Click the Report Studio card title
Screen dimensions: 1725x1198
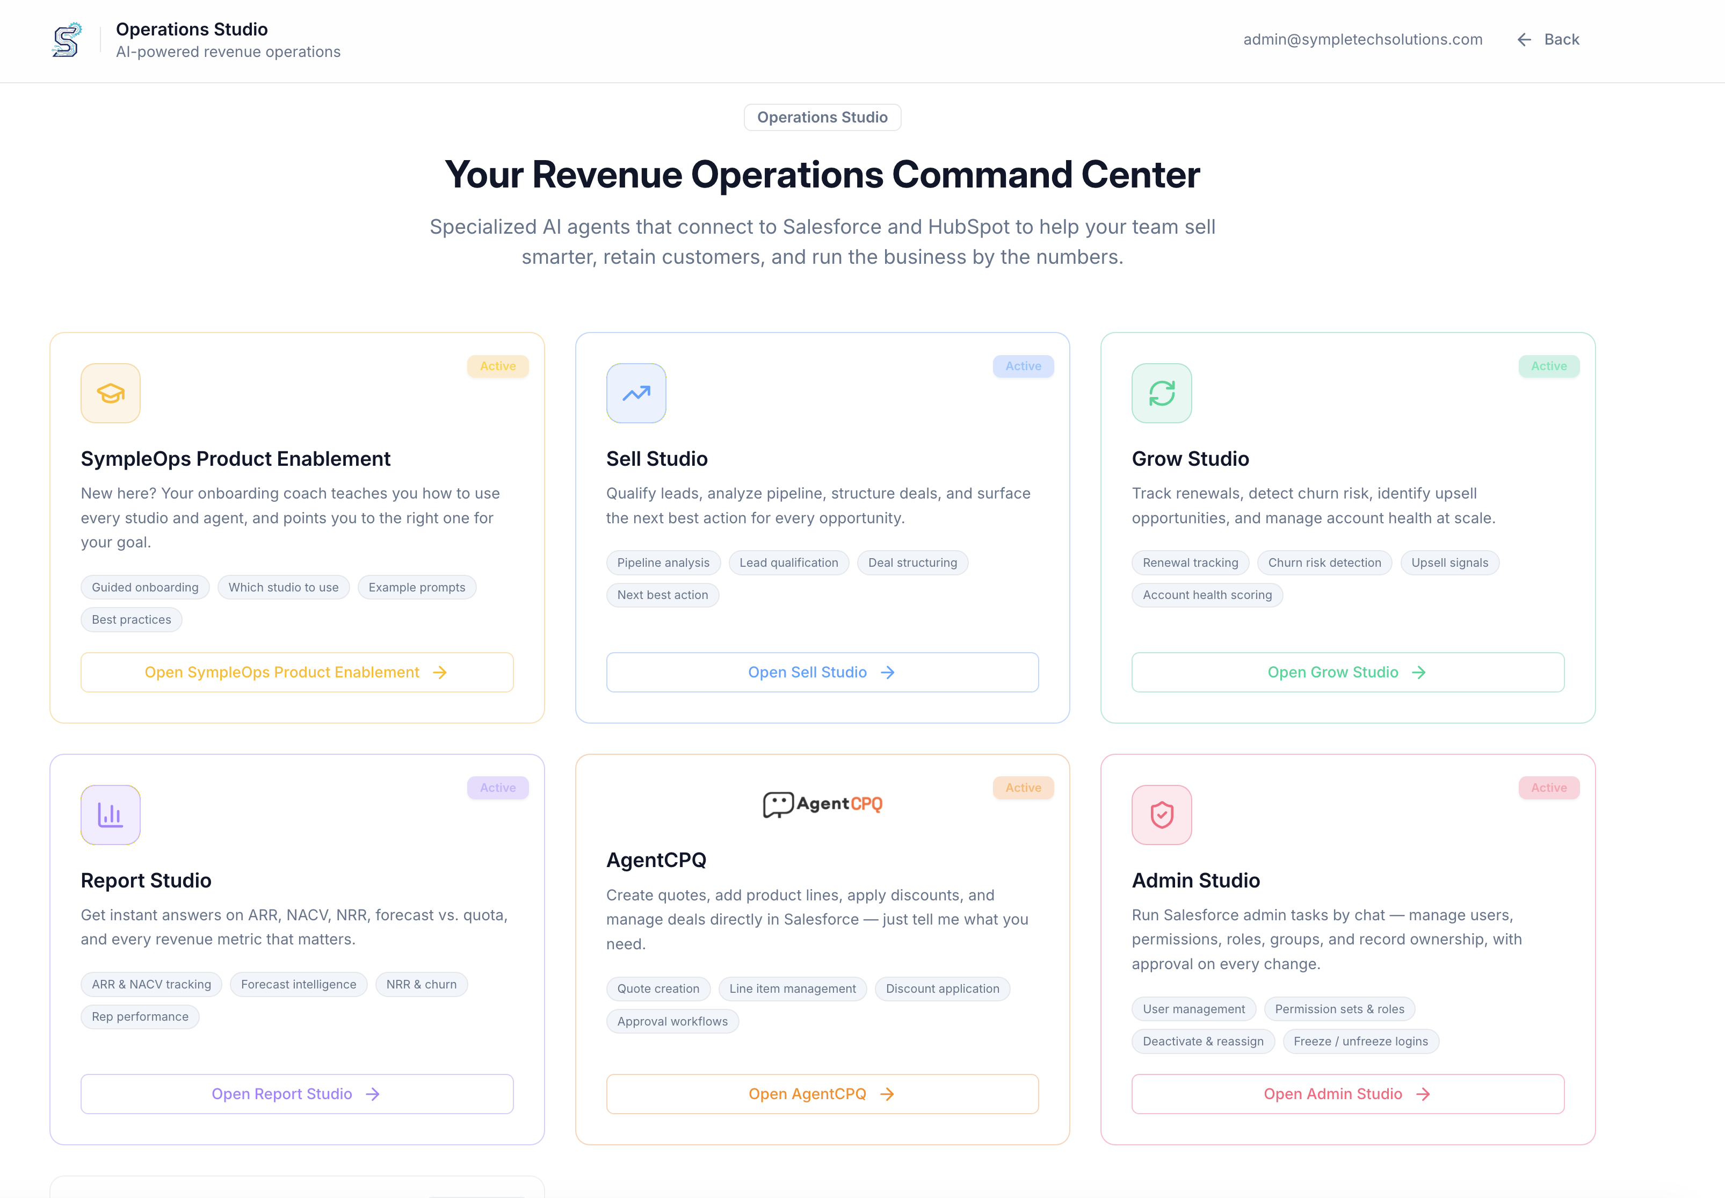[146, 881]
